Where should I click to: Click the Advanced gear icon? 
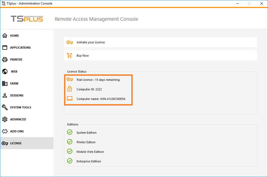click(5, 119)
